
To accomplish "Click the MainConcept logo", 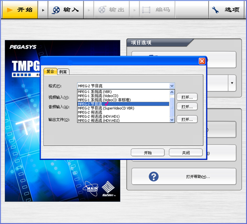I will (x=91, y=189).
